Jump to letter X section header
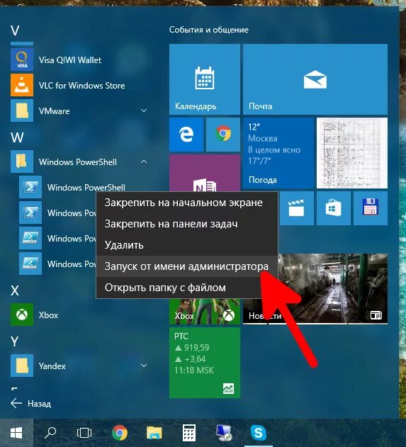The width and height of the screenshot is (406, 447). coord(15,290)
